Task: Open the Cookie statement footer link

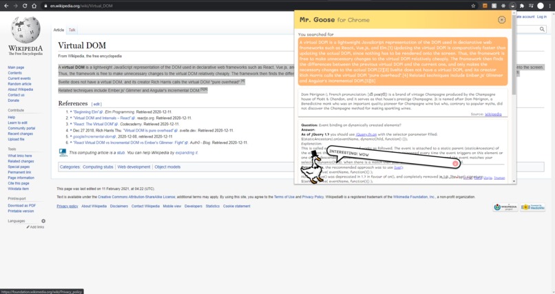Action: tap(236, 206)
